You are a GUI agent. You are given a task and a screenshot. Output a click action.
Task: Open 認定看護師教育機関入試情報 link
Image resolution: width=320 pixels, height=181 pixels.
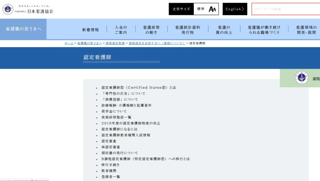[x=126, y=135]
